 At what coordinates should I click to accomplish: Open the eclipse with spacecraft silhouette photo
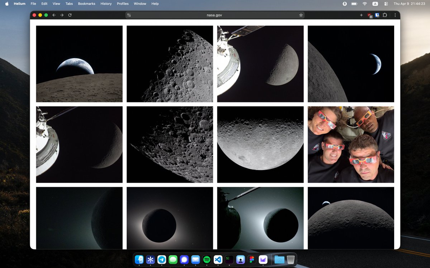pos(261,218)
